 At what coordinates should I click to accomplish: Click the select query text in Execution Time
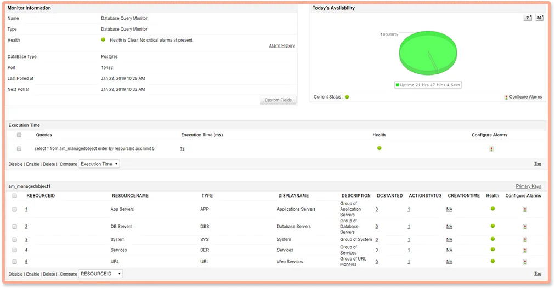click(94, 149)
